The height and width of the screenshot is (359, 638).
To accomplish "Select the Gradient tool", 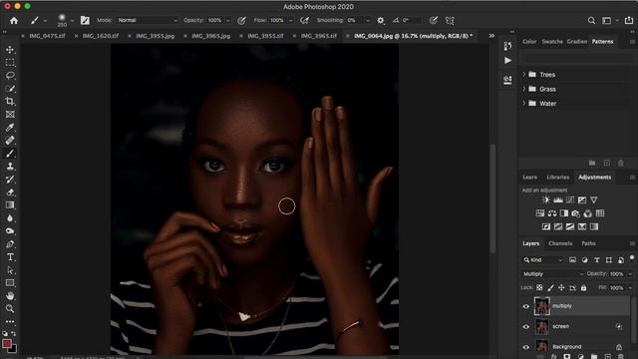I will click(x=10, y=205).
